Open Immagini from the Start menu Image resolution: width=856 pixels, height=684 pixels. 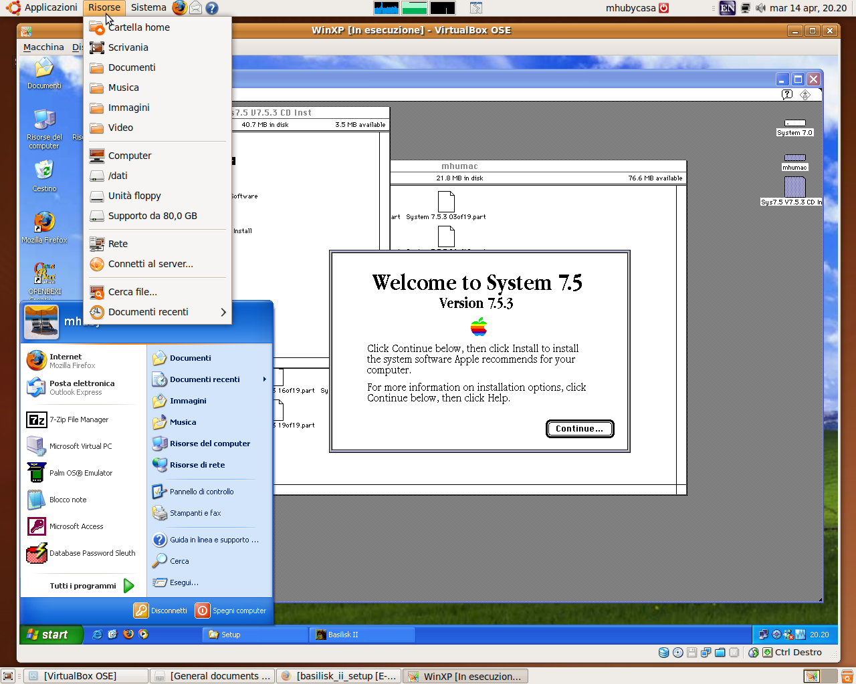tap(209, 401)
